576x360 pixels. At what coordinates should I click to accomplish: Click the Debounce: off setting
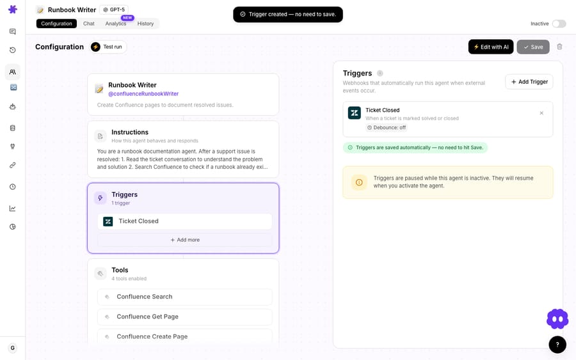pos(387,127)
